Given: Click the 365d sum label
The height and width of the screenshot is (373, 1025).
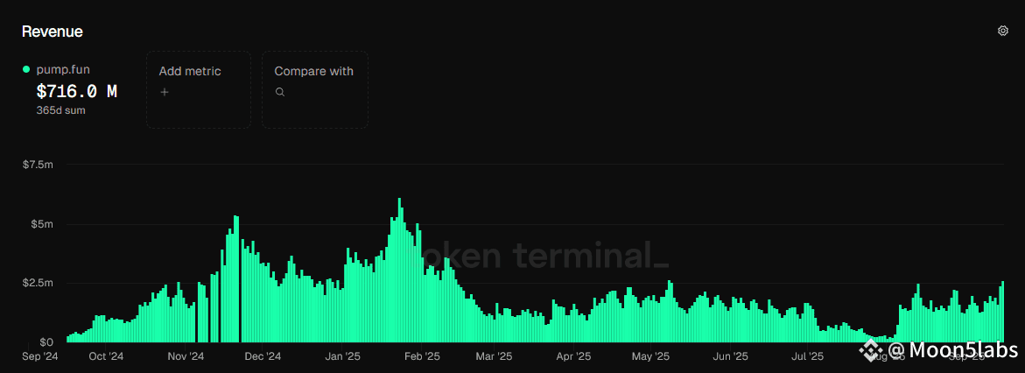Looking at the screenshot, I should 60,110.
